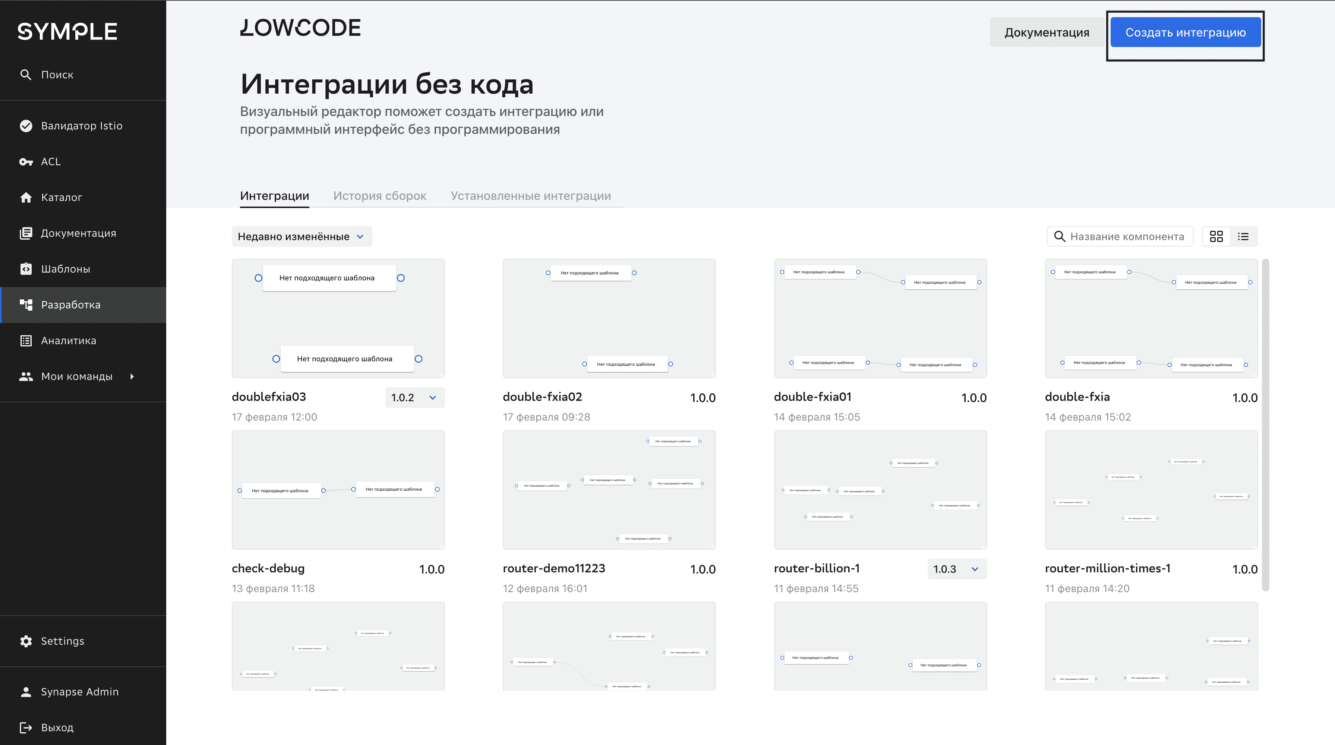Open the Установленные интеграции tab
This screenshot has width=1335, height=745.
530,196
